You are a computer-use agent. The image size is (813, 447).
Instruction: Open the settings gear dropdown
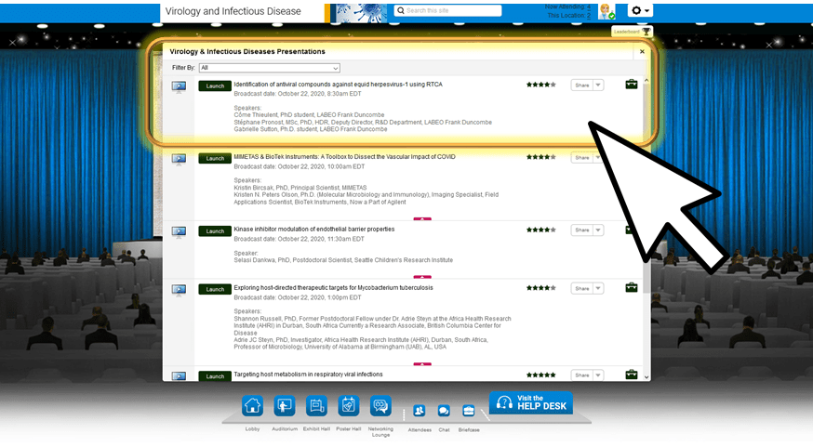click(640, 10)
